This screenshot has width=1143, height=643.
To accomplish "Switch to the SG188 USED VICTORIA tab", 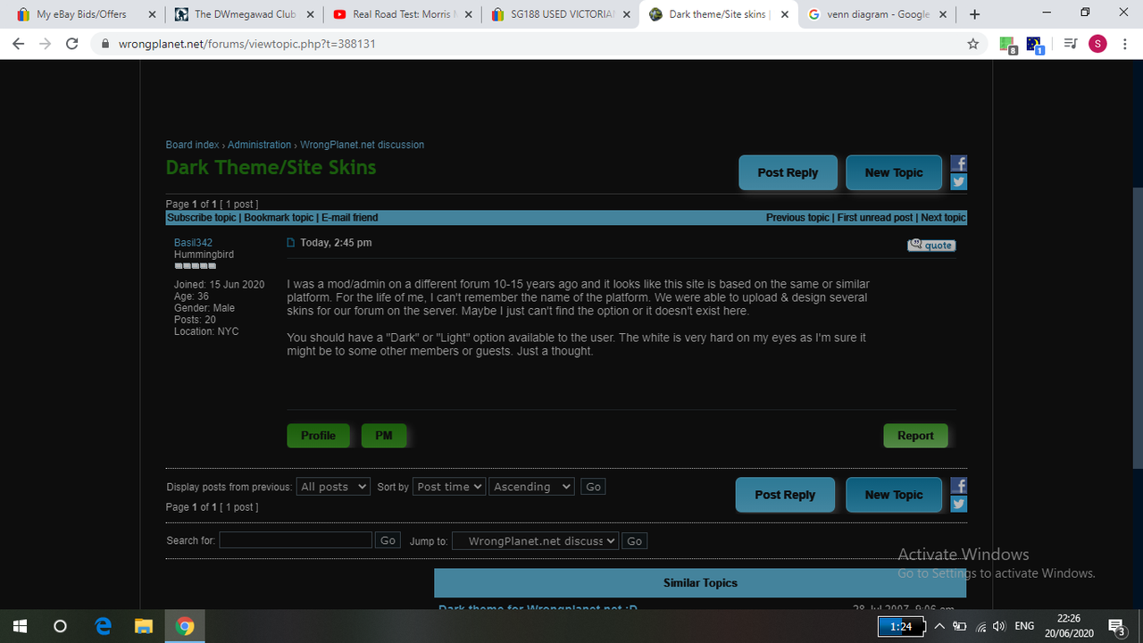I will pyautogui.click(x=562, y=14).
